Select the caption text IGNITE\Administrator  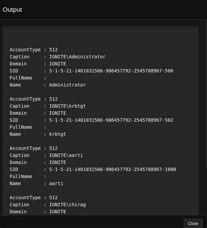pyautogui.click(x=77, y=57)
